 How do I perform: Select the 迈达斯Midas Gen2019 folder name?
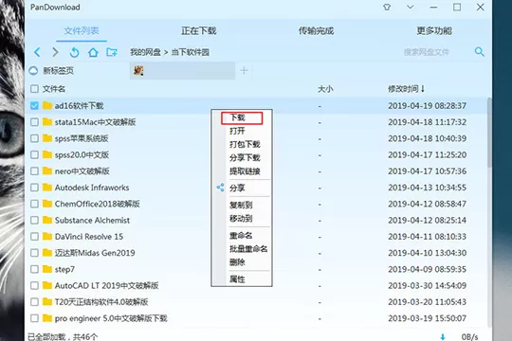coord(95,253)
